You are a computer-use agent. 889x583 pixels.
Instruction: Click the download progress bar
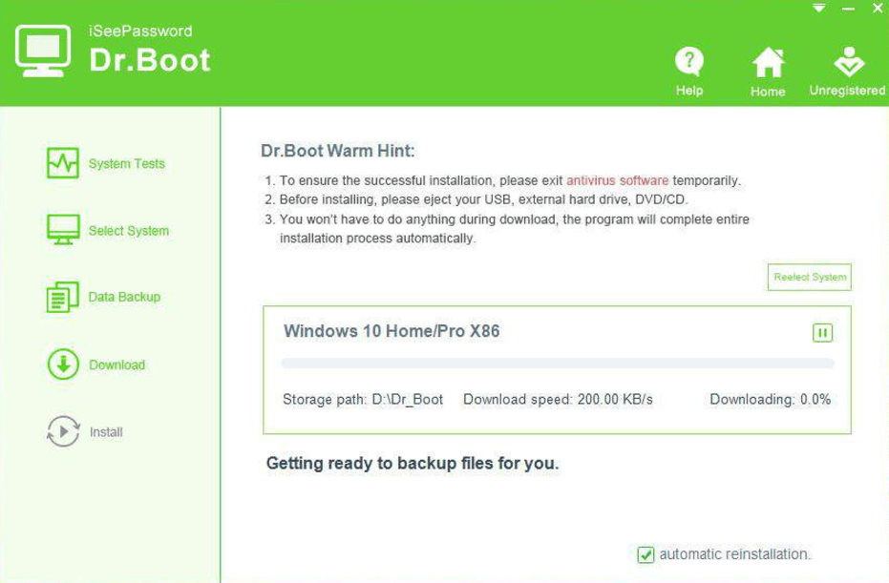click(x=558, y=364)
